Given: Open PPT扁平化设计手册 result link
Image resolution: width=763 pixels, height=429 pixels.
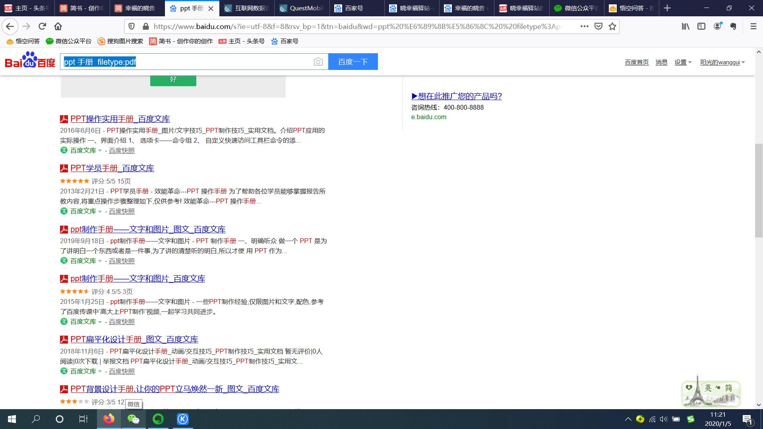Looking at the screenshot, I should [134, 339].
